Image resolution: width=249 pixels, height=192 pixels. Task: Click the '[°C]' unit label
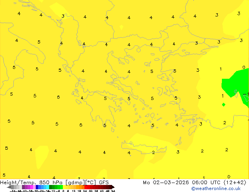click(x=91, y=183)
